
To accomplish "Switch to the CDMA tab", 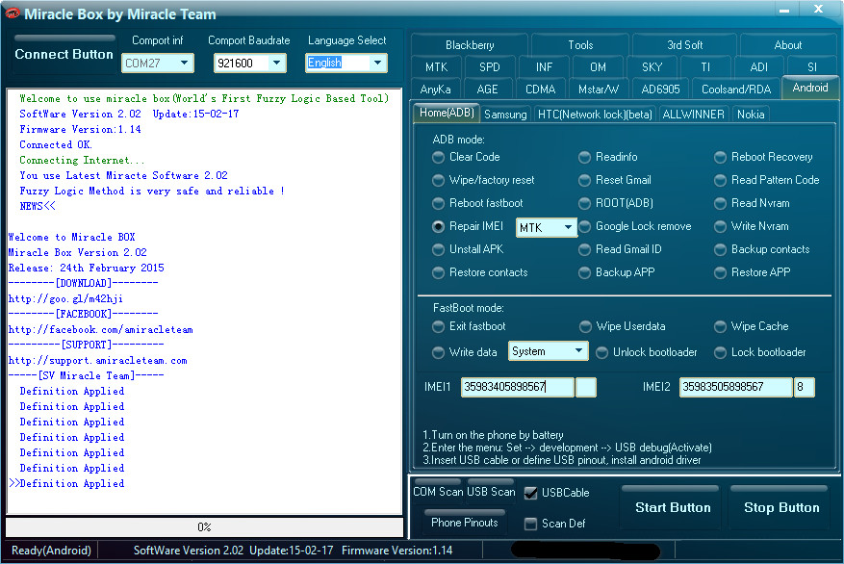I will point(540,90).
